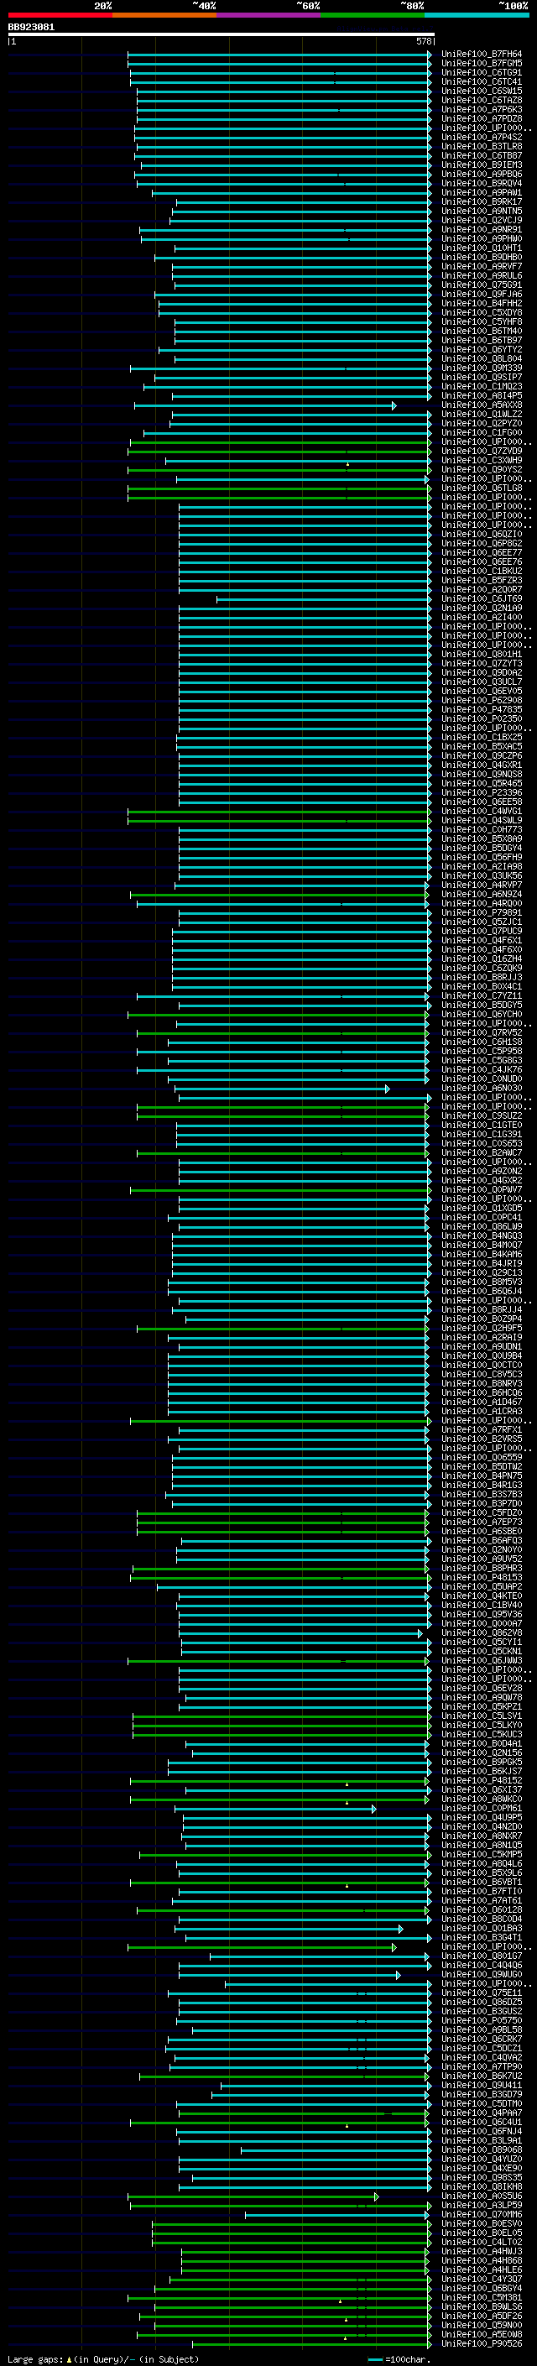This screenshot has width=537, height=2366.
Task: Click the UniRef100_A4H868 label
Action: [x=481, y=2260]
